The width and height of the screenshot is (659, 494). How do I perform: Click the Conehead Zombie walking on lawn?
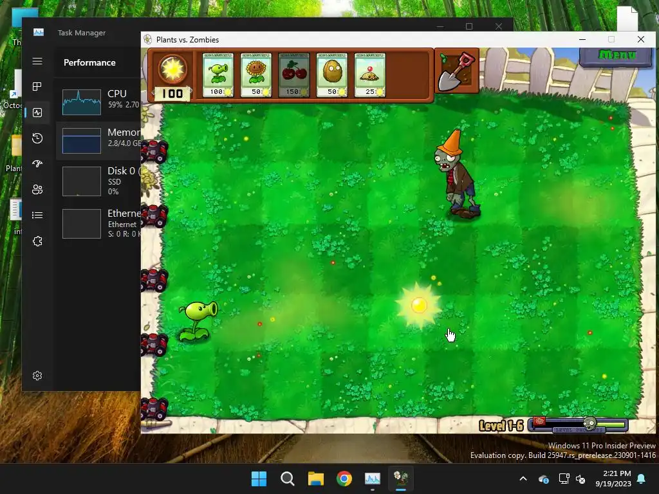pyautogui.click(x=457, y=174)
